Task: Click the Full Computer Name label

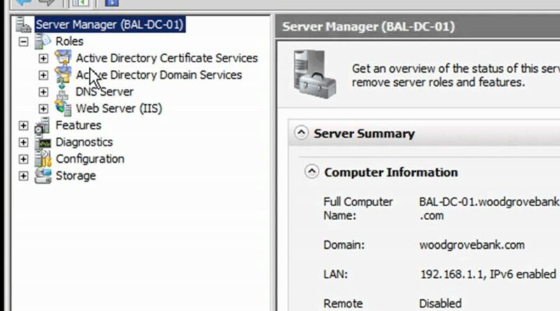Action: click(x=358, y=209)
